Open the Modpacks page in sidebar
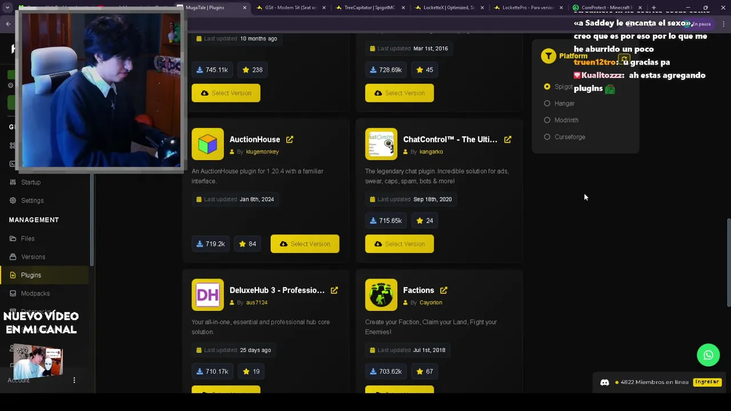The height and width of the screenshot is (411, 731). (35, 293)
